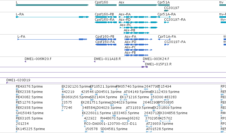226x133 pixels.
Task: Open the Asx-PD label
Action: click(130, 42)
